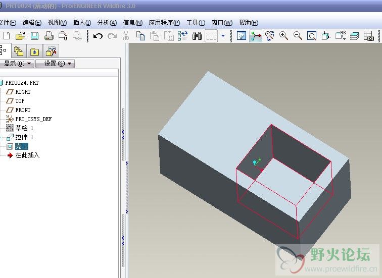The image size is (382, 278).
Task: Click the Repaint screen icon
Action: [242, 36]
